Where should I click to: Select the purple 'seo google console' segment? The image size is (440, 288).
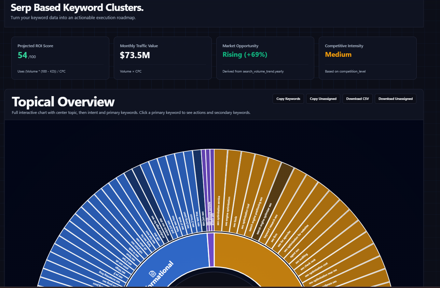208,190
